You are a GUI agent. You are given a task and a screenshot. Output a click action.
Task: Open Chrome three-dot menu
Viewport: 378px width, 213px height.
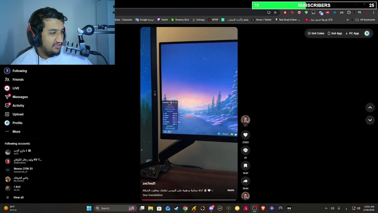pos(374,12)
